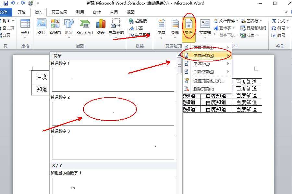Screen dimensions: 292x194
Task: Open the 文档部件 quick parts dropdown
Action: (x=226, y=21)
